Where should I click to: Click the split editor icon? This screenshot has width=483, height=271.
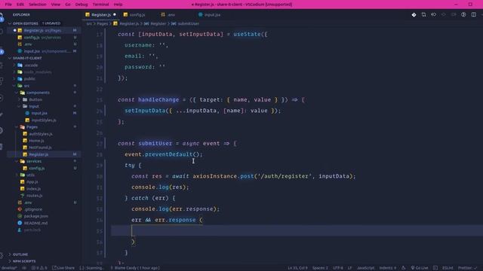[x=473, y=15]
